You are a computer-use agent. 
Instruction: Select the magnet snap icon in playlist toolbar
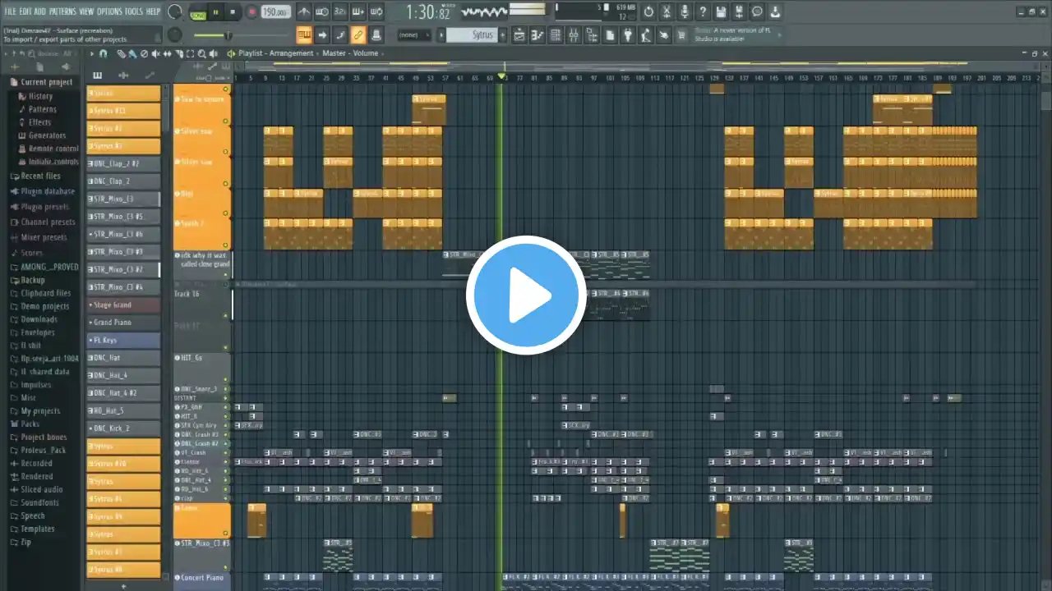point(103,53)
